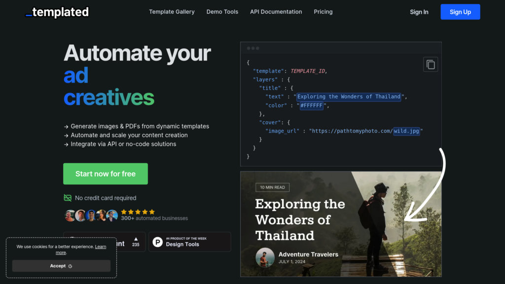Open the '#4 Product of the Week' Design Tools badge
The image size is (505, 284).
point(190,242)
